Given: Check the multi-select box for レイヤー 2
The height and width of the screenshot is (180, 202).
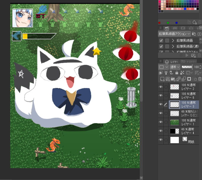Looking at the screenshot, I should [x=166, y=87].
